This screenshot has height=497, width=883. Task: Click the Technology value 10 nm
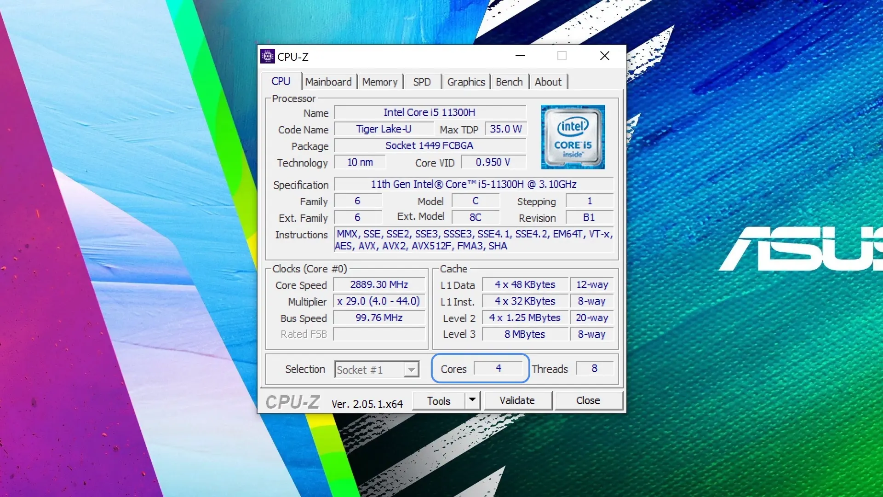(x=360, y=162)
